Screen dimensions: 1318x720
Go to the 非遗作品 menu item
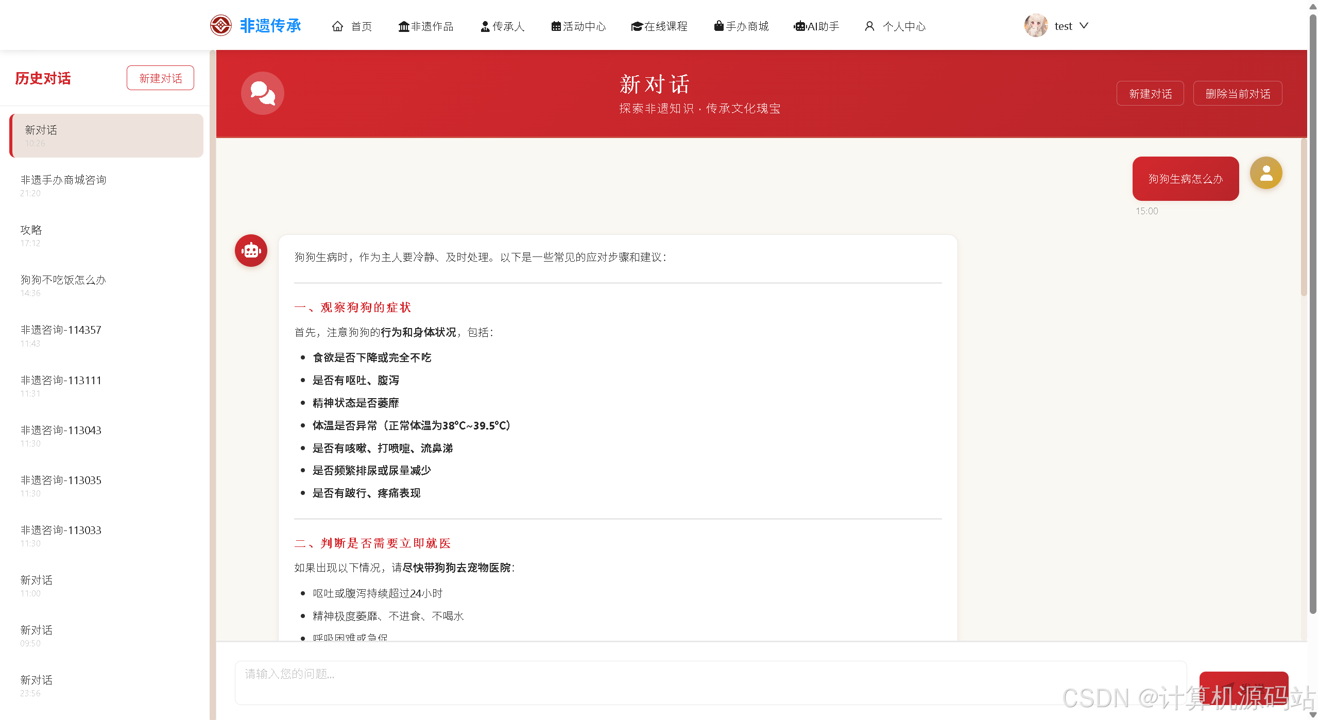[x=426, y=26]
